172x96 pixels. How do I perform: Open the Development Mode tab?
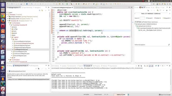coord(21,66)
